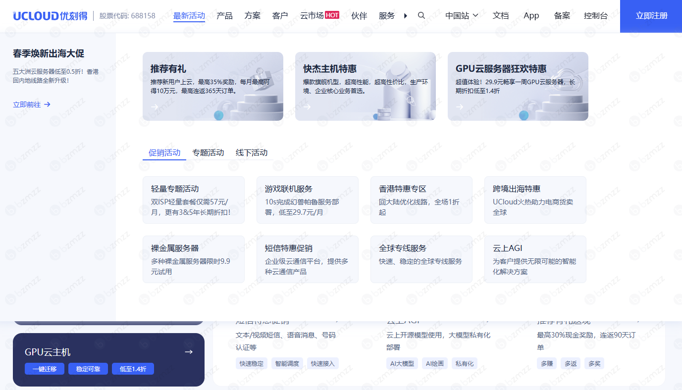This screenshot has width=682, height=390.
Task: Click the 快速稳定 tag
Action: pyautogui.click(x=252, y=364)
